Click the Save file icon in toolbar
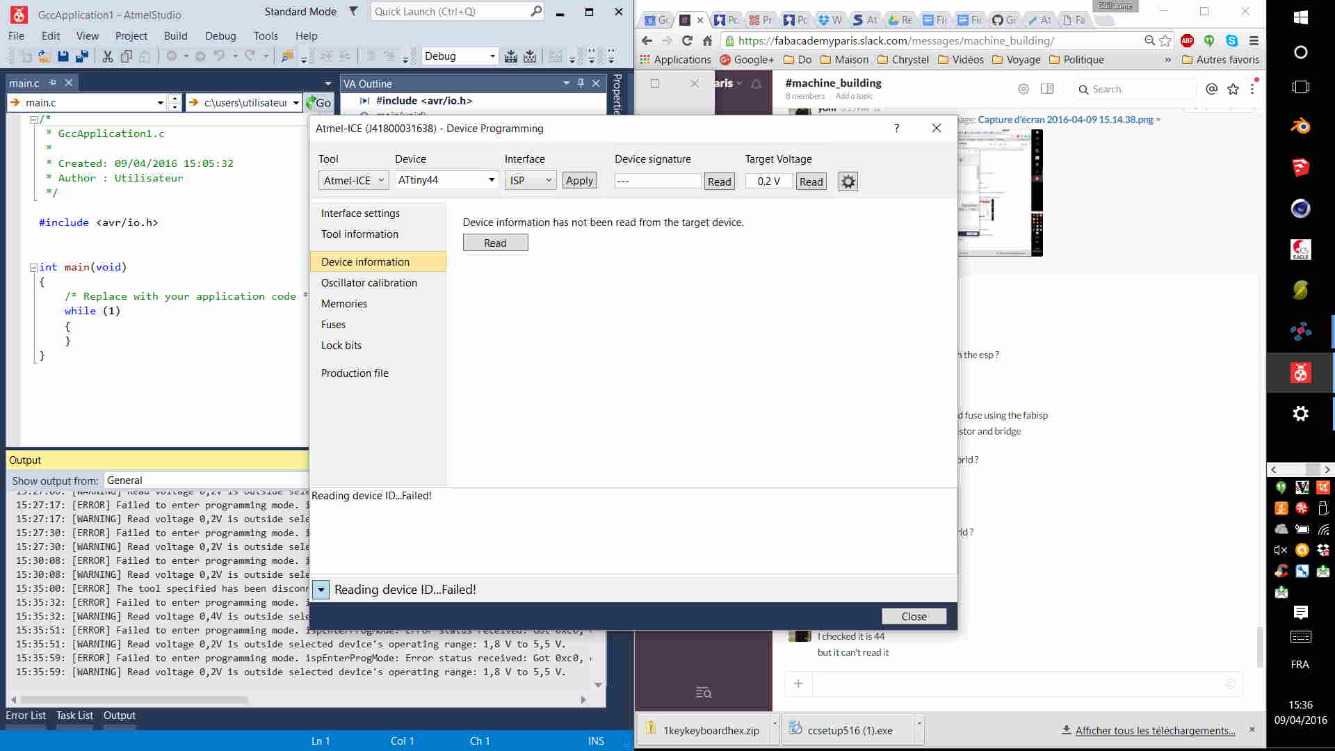Image resolution: width=1335 pixels, height=751 pixels. coord(63,56)
